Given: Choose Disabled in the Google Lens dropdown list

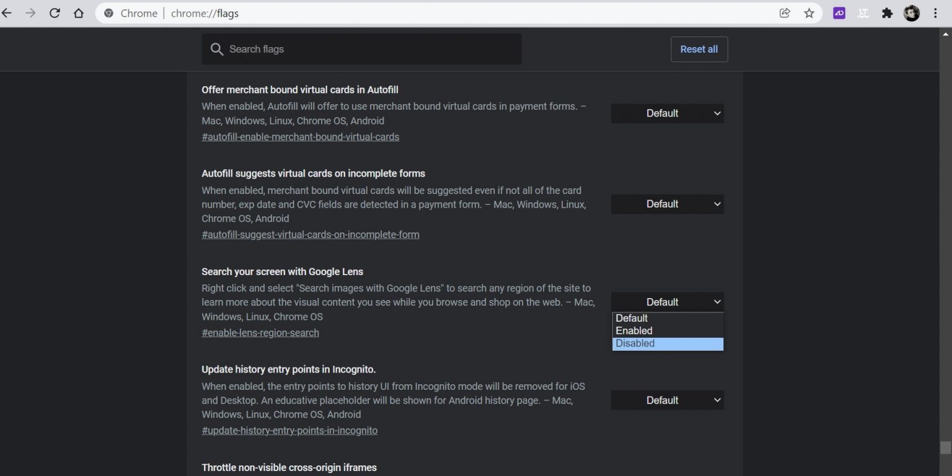Looking at the screenshot, I should (x=668, y=344).
